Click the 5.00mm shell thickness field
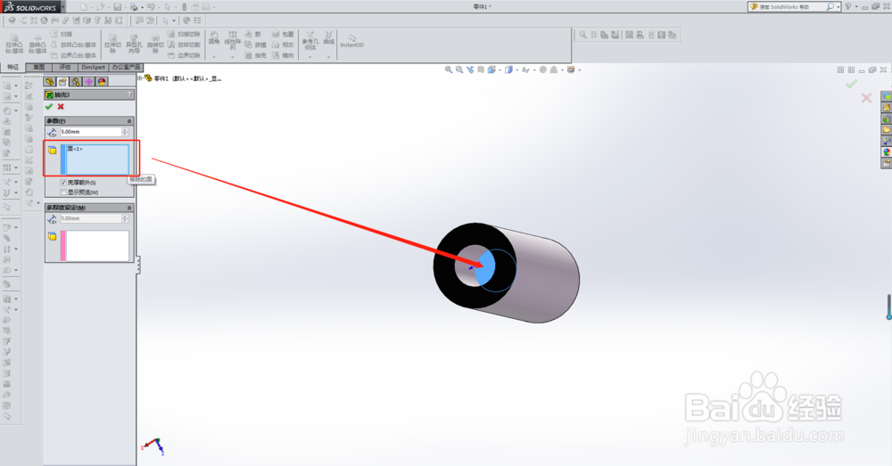 [x=90, y=132]
